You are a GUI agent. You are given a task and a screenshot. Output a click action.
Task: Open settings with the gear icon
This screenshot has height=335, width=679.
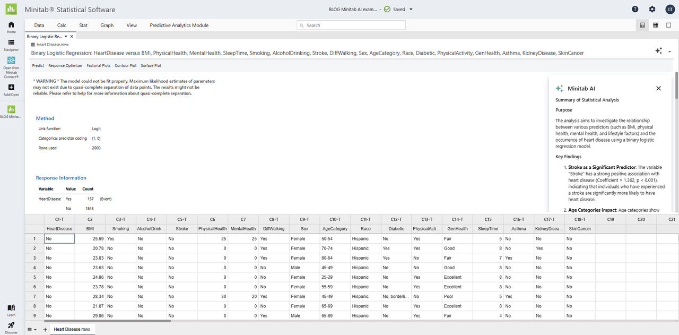652,9
